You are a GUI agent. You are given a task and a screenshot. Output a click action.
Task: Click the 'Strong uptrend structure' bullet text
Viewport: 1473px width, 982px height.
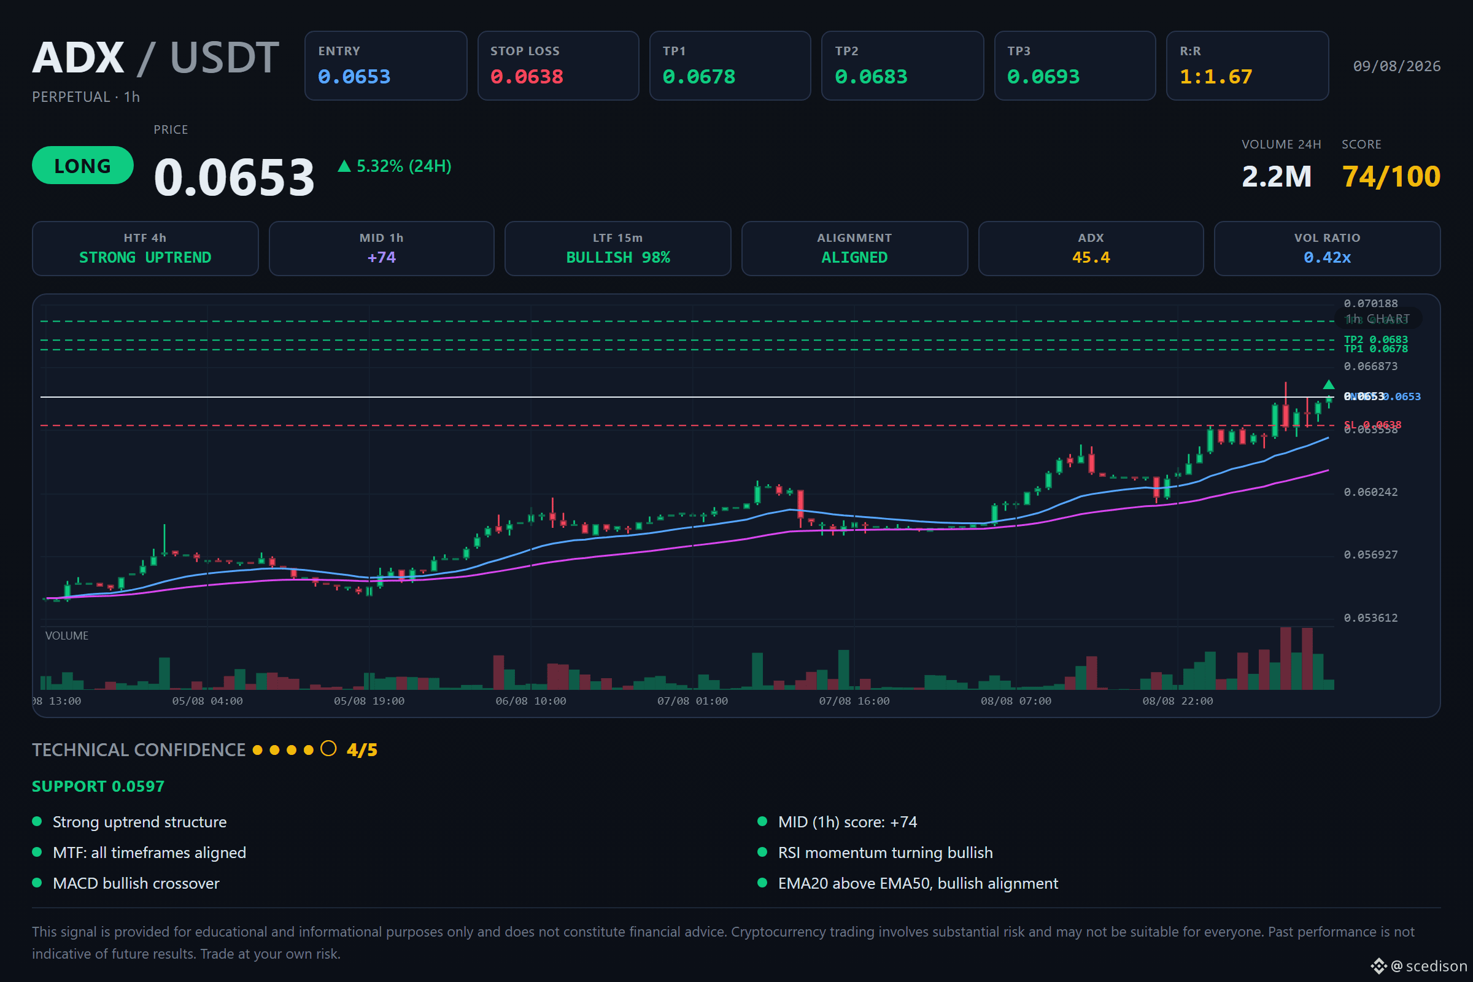tap(140, 822)
